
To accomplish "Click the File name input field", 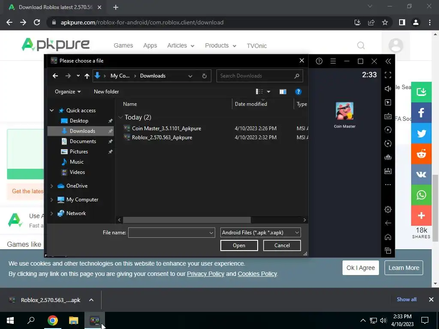I will pos(168,233).
